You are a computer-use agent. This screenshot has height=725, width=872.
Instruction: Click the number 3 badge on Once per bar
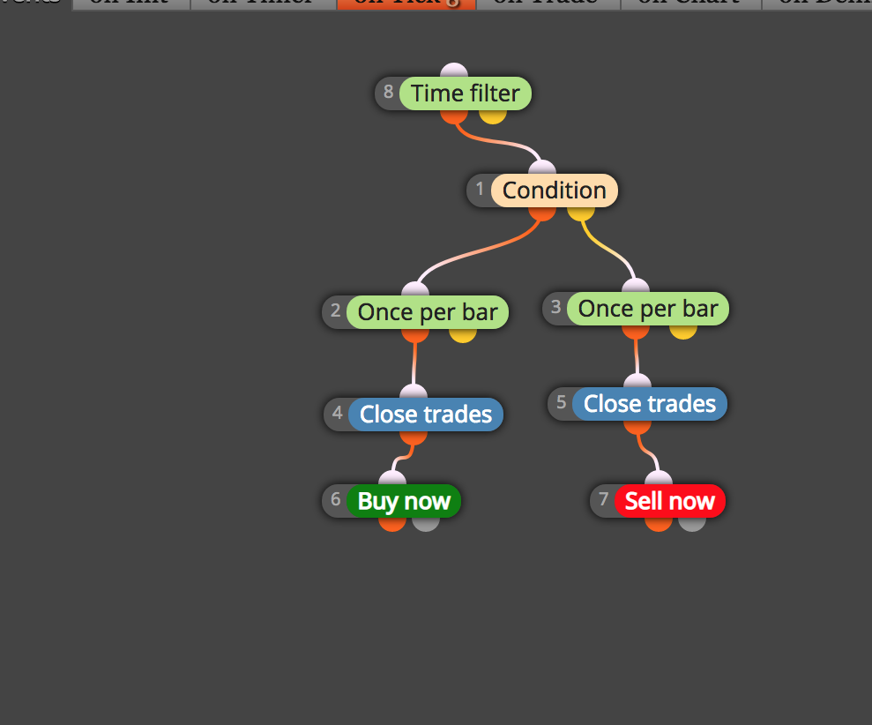click(x=555, y=308)
